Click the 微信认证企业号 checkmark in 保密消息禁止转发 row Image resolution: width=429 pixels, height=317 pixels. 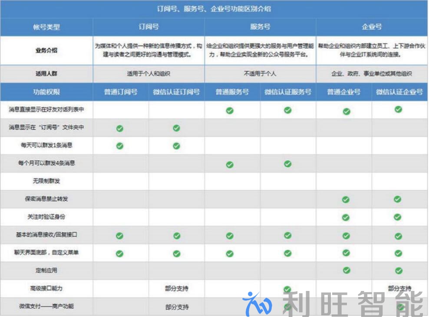[398, 199]
